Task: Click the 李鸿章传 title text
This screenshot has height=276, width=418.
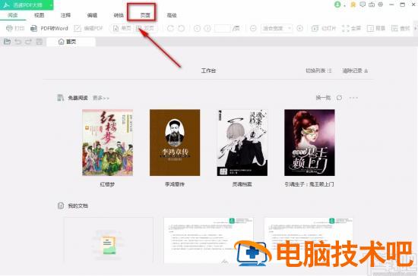Action: click(175, 184)
